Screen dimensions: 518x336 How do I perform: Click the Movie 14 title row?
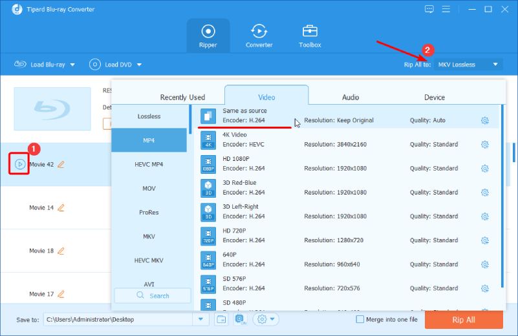pyautogui.click(x=56, y=207)
